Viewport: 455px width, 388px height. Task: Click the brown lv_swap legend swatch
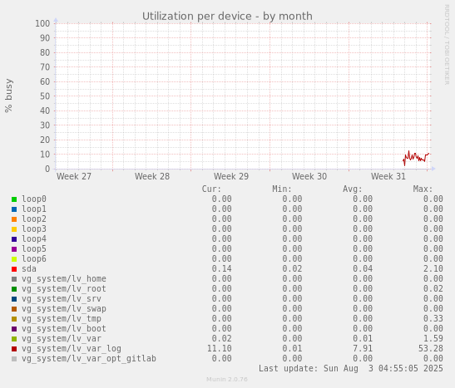(x=14, y=309)
